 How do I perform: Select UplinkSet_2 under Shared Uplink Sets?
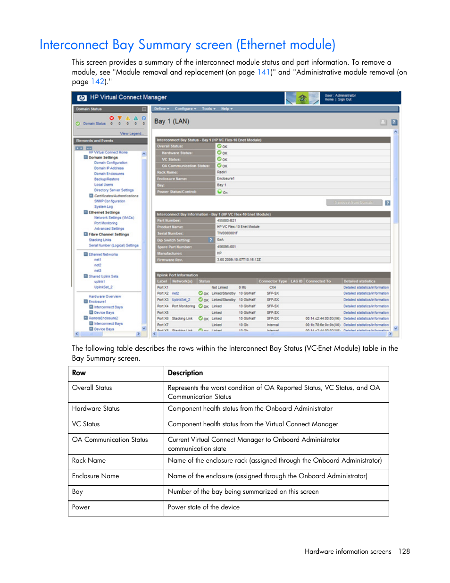103,287
